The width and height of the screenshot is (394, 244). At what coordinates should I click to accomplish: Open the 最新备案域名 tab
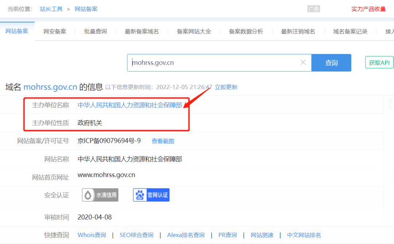pos(142,31)
